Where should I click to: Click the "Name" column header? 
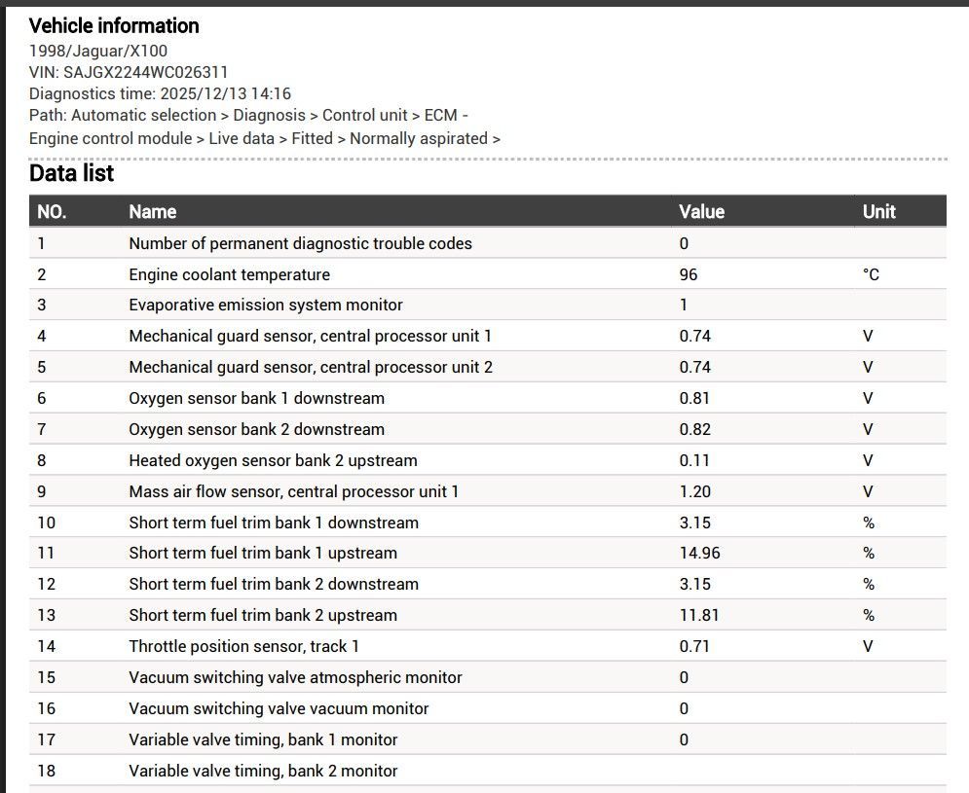(x=153, y=211)
